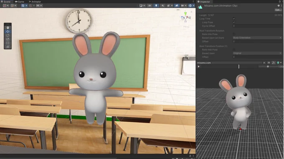Switch to the Game tab
Viewport: 284px width, 159px height.
point(20,2)
